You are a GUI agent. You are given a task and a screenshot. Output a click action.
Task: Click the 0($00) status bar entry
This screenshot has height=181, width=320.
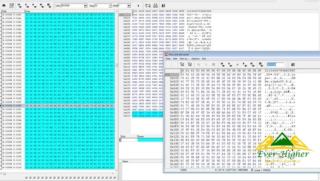click(183, 170)
